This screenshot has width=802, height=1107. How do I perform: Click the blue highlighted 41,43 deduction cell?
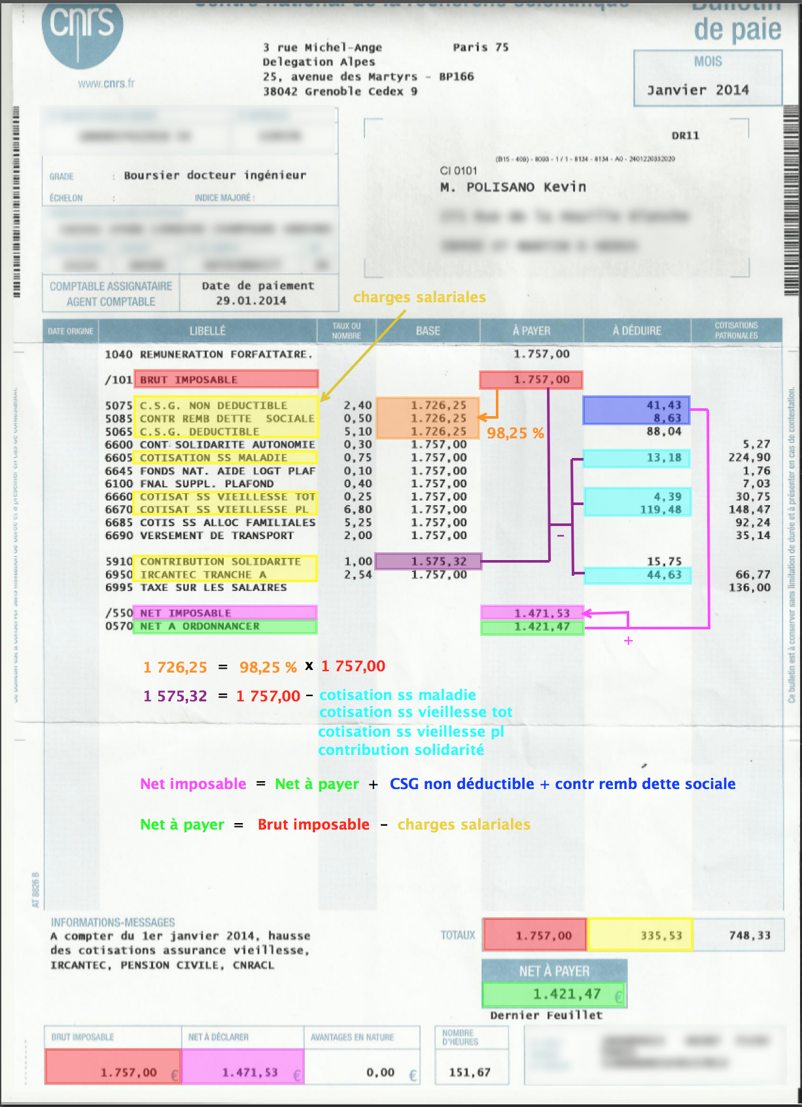coord(636,406)
